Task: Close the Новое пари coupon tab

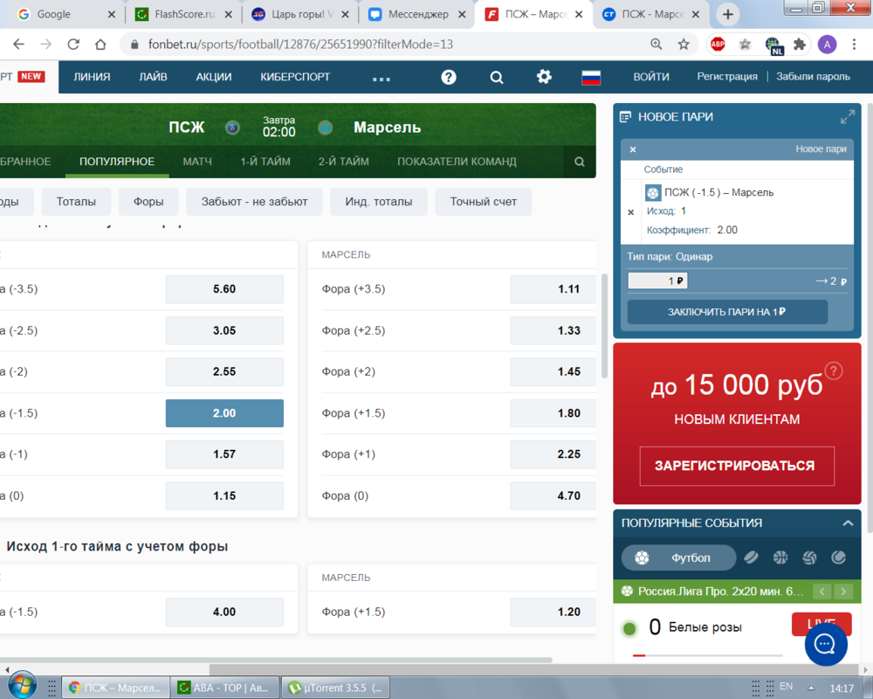Action: click(x=632, y=149)
